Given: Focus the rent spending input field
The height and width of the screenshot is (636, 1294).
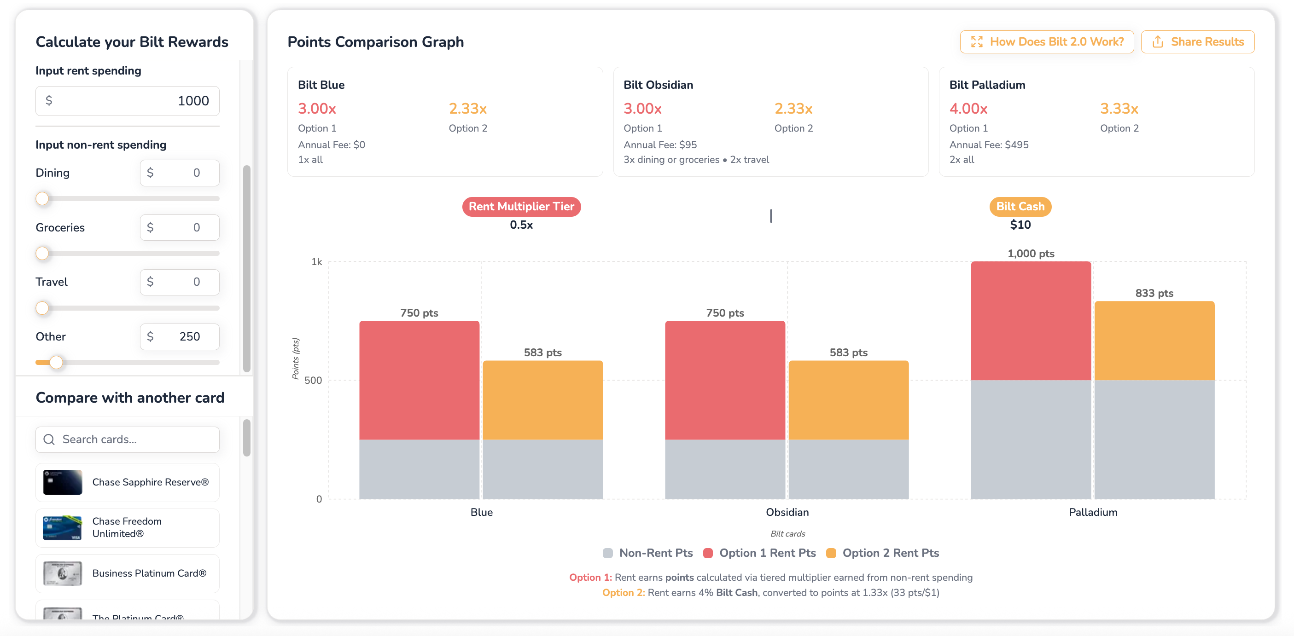Looking at the screenshot, I should click(128, 101).
